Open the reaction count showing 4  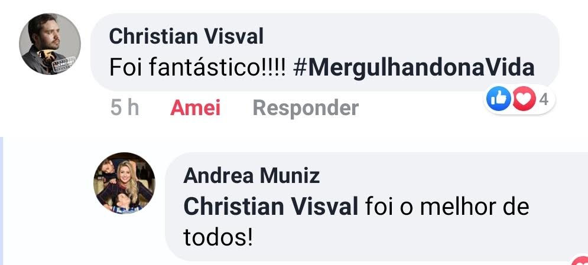(x=544, y=100)
